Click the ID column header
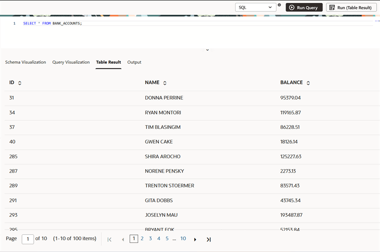Screen dimensions: 380x252 click(11, 82)
